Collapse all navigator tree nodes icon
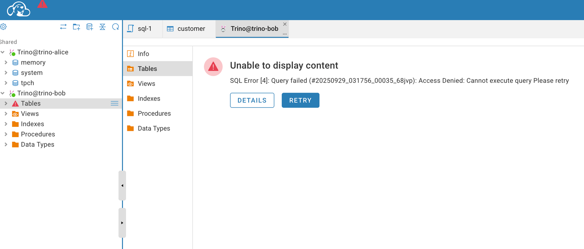584x249 pixels. tap(102, 27)
